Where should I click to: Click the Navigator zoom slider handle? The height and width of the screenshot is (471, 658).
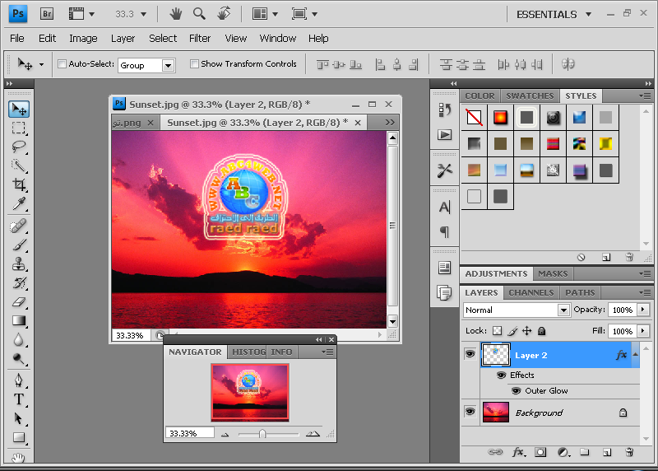click(x=262, y=434)
